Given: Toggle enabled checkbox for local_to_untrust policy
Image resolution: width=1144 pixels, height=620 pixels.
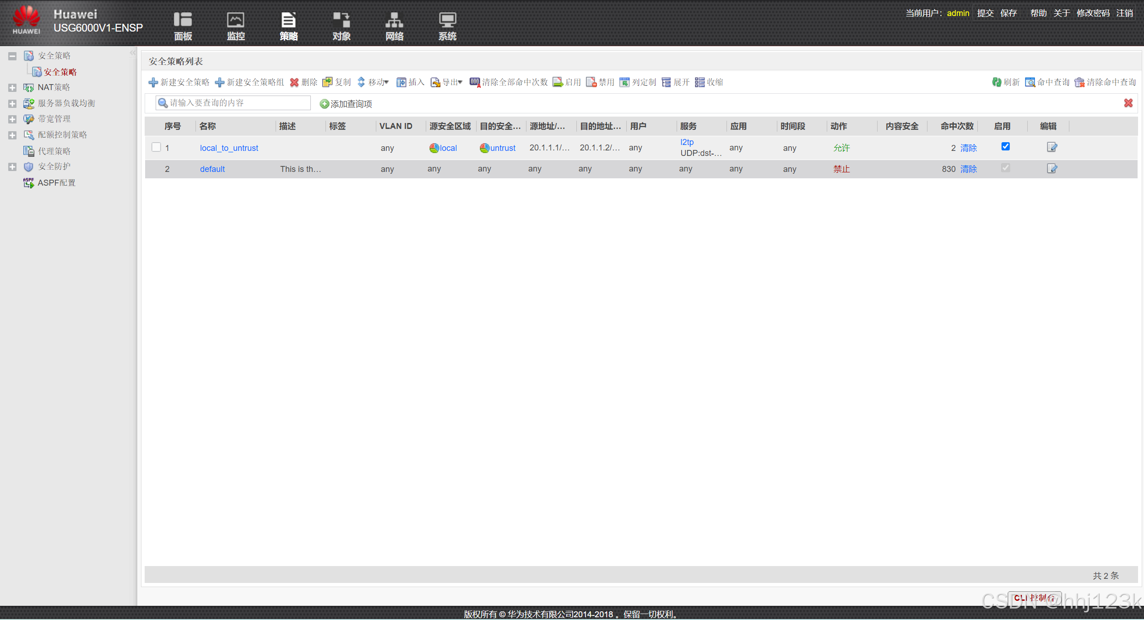Looking at the screenshot, I should tap(1005, 147).
